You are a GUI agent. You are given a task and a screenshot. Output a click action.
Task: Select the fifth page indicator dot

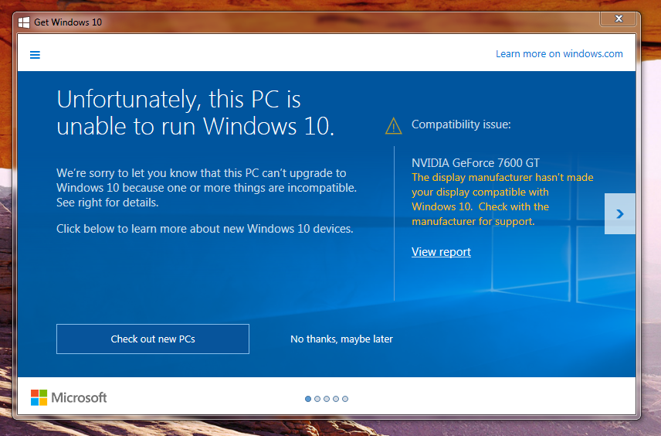tap(345, 399)
